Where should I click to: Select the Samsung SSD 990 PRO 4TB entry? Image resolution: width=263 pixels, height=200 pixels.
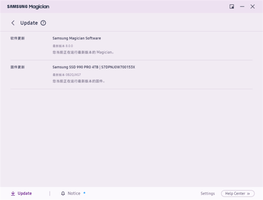(x=94, y=67)
